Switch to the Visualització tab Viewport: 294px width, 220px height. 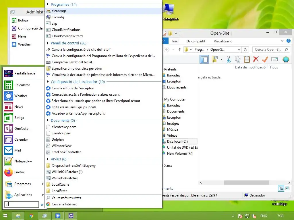(x=223, y=41)
